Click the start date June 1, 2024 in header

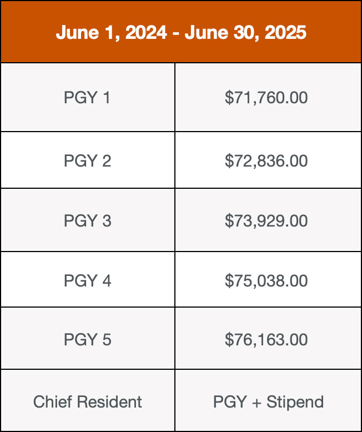click(111, 32)
